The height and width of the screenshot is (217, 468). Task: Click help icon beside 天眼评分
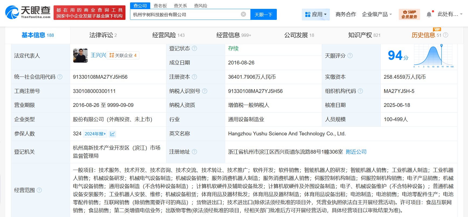[x=350, y=56]
